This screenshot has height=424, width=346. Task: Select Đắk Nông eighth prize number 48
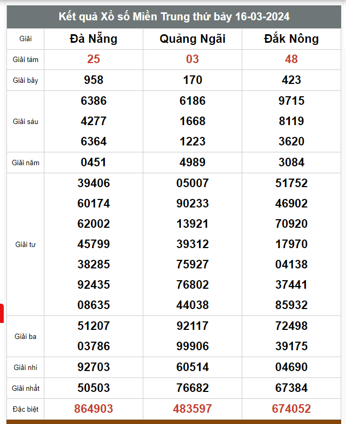291,59
